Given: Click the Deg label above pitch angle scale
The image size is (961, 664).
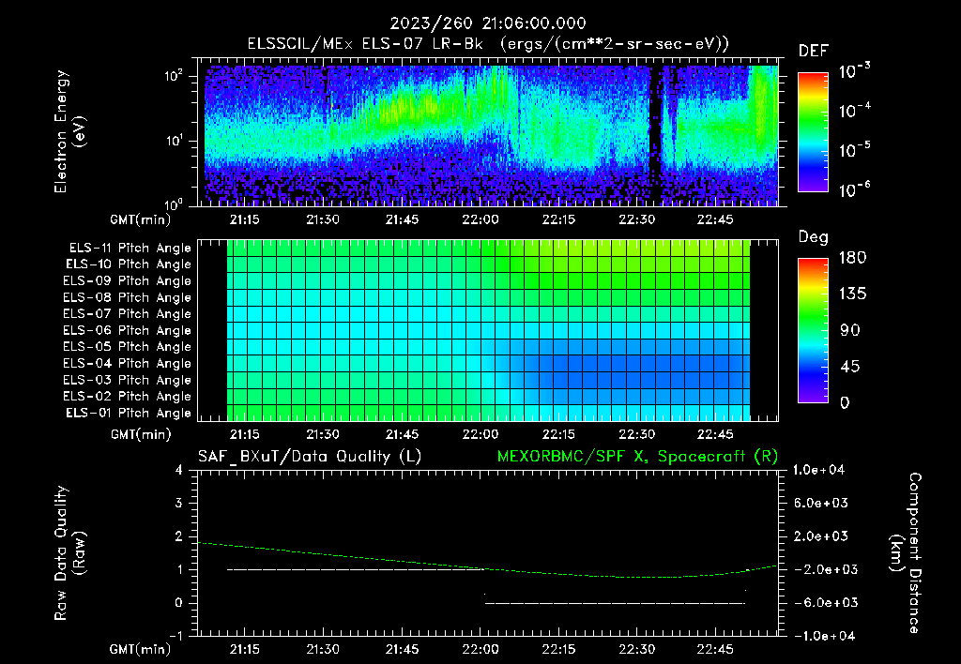Looking at the screenshot, I should point(814,237).
